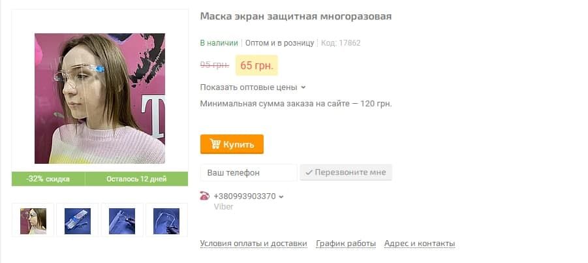
Task: Buy the product with Купить button
Action: click(232, 144)
